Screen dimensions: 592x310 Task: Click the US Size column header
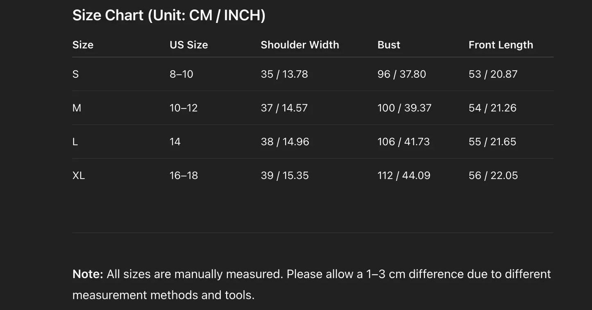(188, 45)
